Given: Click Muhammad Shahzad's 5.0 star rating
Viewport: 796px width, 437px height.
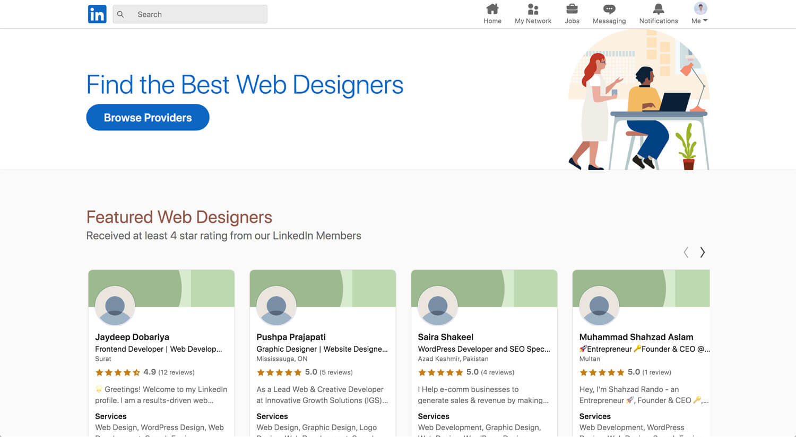Looking at the screenshot, I should 609,372.
